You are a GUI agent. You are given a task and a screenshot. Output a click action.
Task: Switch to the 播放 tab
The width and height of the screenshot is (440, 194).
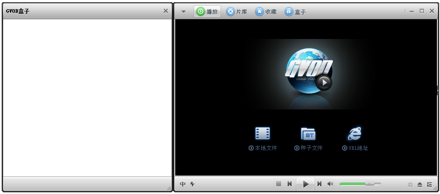coord(207,11)
